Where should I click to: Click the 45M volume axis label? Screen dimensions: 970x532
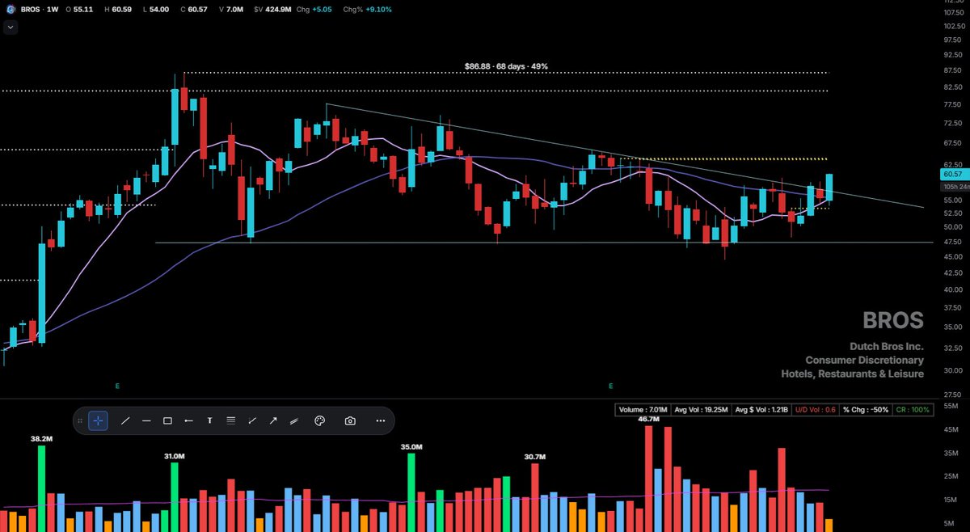pos(951,429)
